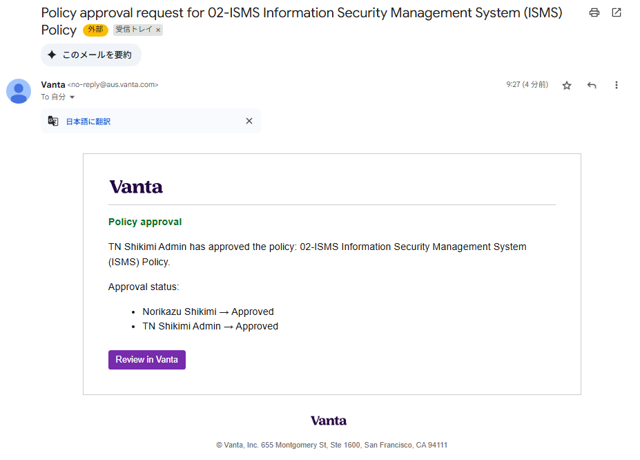The image size is (640, 460).
Task: Click the Vanta logo in the footer
Action: click(329, 421)
